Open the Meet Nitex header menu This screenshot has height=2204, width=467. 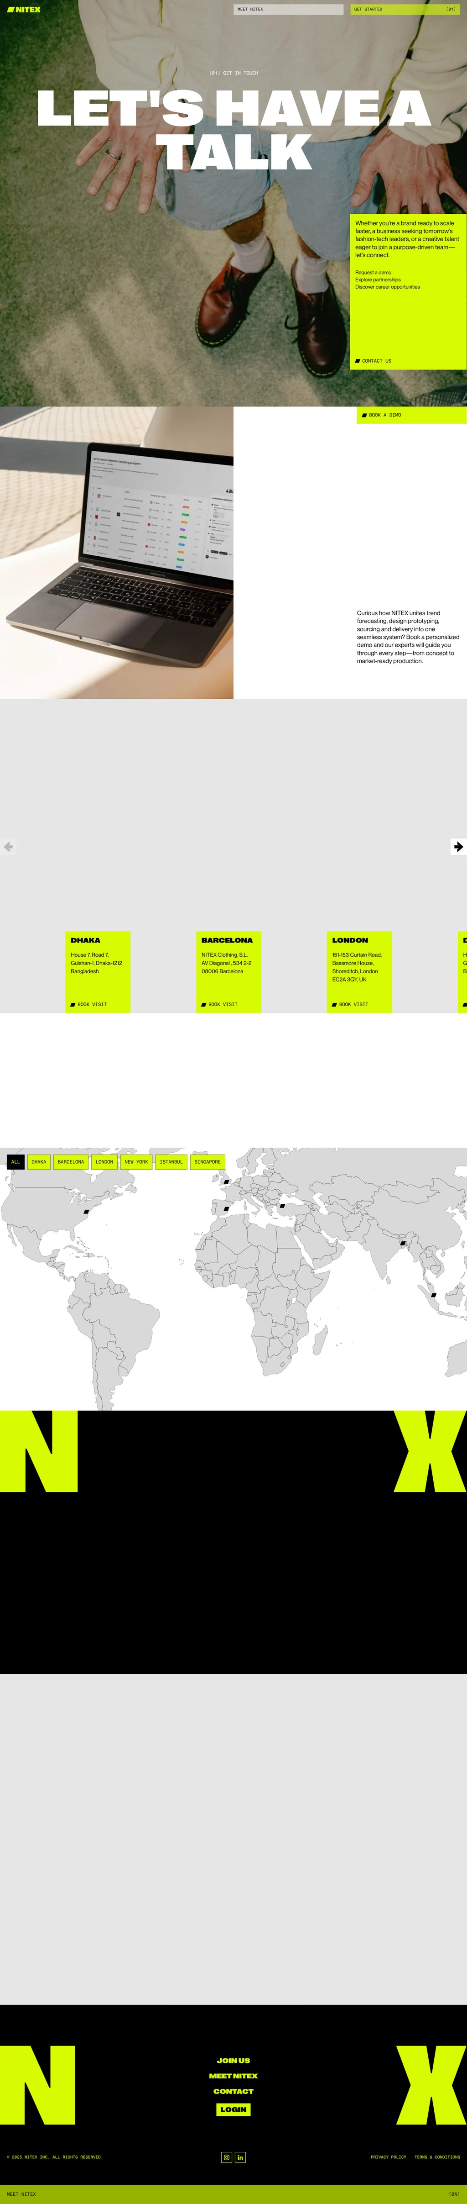[289, 10]
